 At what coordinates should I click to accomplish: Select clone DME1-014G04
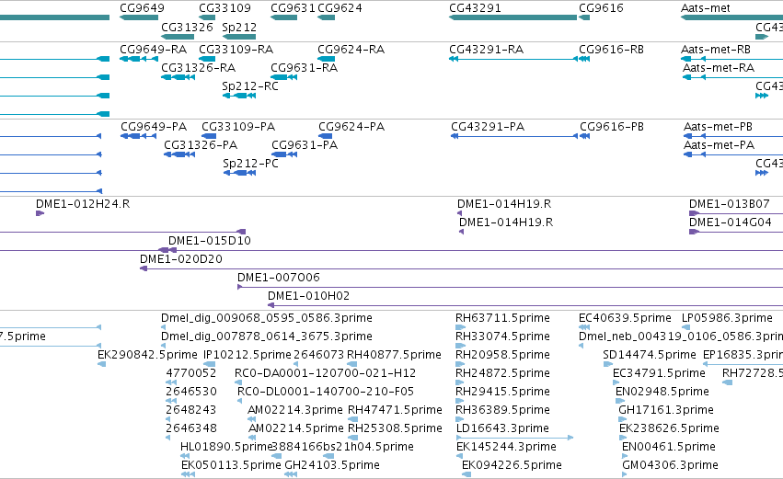click(x=731, y=222)
